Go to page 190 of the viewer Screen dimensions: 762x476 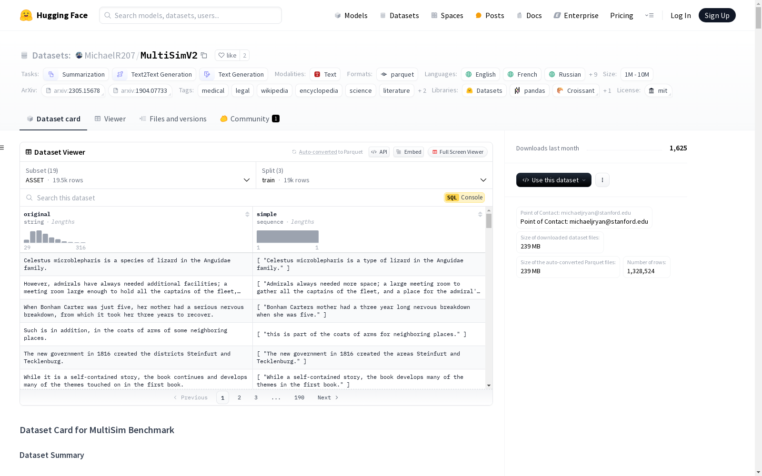(x=299, y=397)
